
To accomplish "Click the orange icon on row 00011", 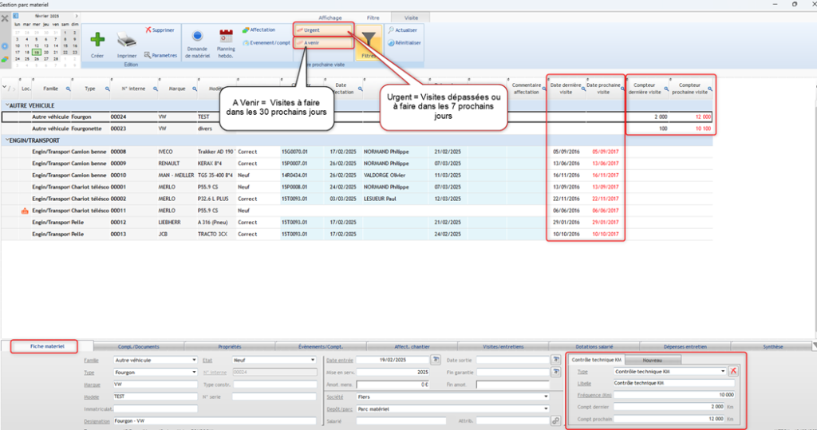I will (25, 211).
